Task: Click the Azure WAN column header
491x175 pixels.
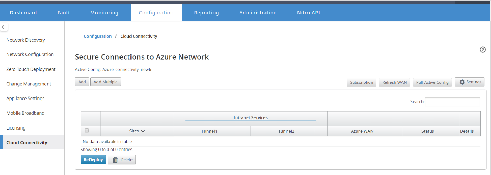Action: pos(365,131)
